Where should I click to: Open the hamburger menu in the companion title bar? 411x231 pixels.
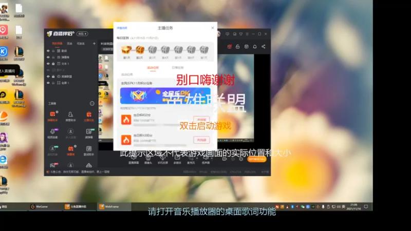tap(247, 34)
